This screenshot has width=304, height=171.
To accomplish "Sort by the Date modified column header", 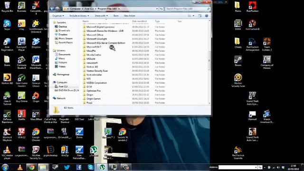I will 139,21.
